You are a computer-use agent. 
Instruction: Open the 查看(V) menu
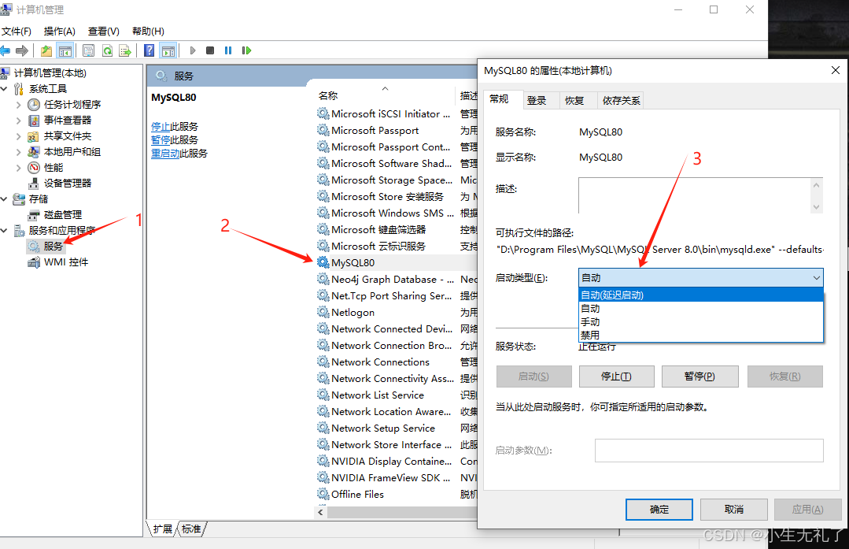pos(103,31)
